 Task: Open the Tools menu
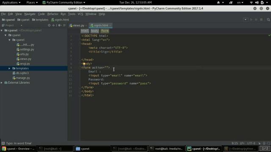click(72, 14)
